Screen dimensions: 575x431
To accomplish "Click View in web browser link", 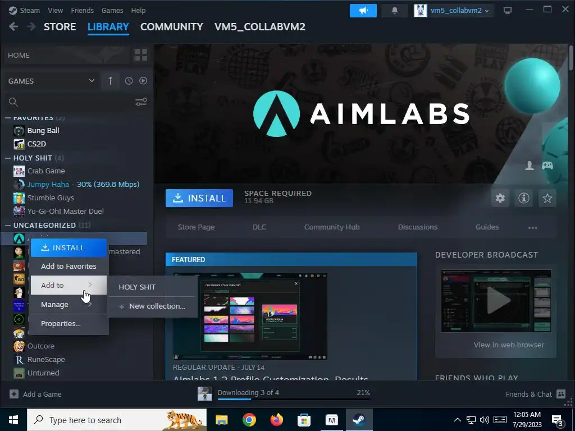I will tap(509, 345).
